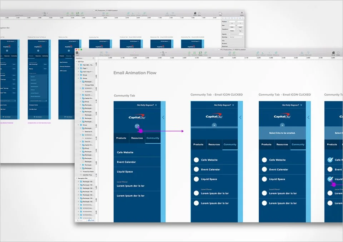This screenshot has height=242, width=343.
Task: Select the Community tab on first artboard
Action: (x=153, y=138)
